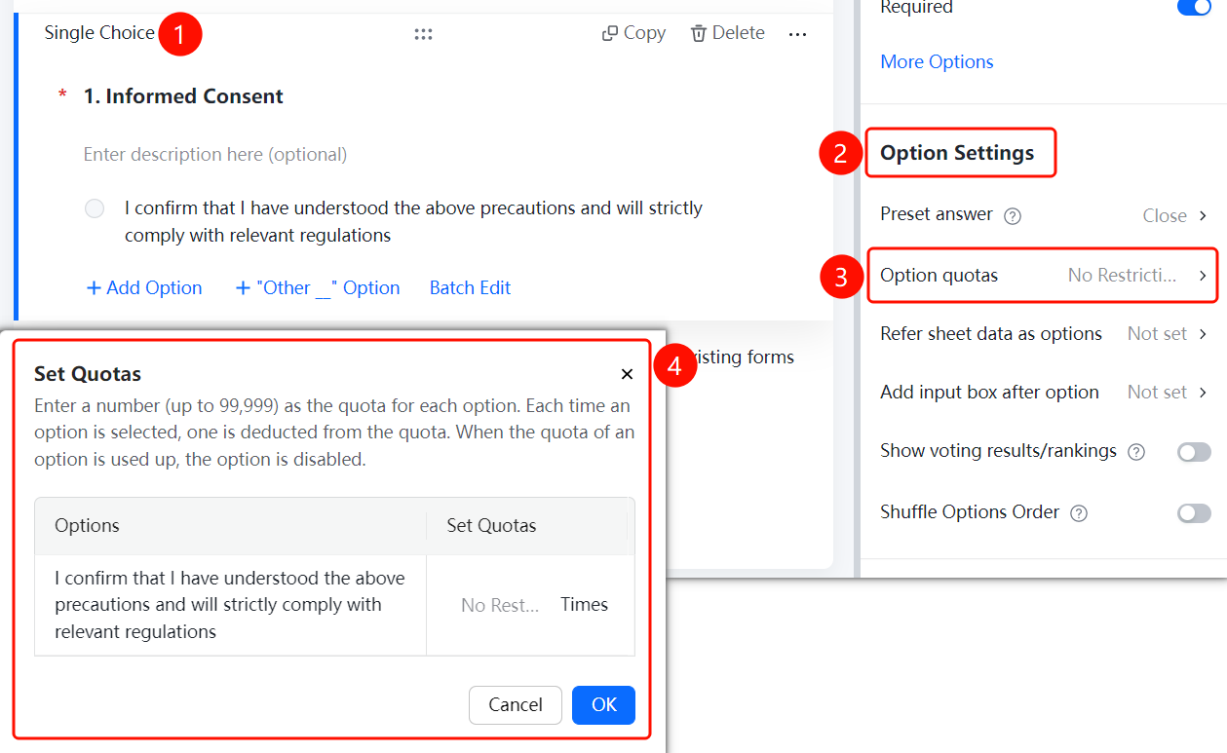This screenshot has width=1227, height=753.
Task: Click the "1. Informed Consent" question title
Action: [183, 96]
